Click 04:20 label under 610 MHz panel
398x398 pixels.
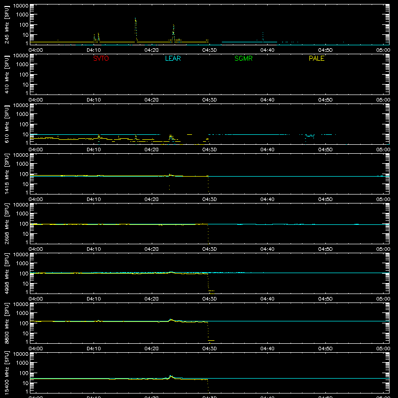(x=152, y=150)
